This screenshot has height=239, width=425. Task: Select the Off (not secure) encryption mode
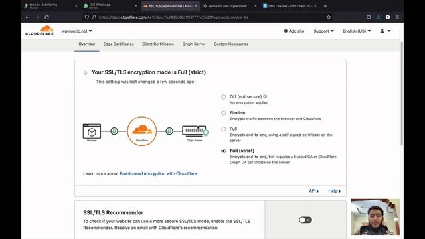coord(223,97)
